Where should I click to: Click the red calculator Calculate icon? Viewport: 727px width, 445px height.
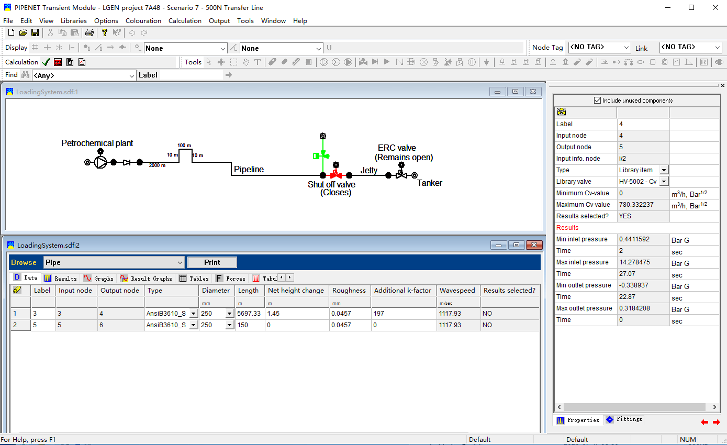pos(58,62)
